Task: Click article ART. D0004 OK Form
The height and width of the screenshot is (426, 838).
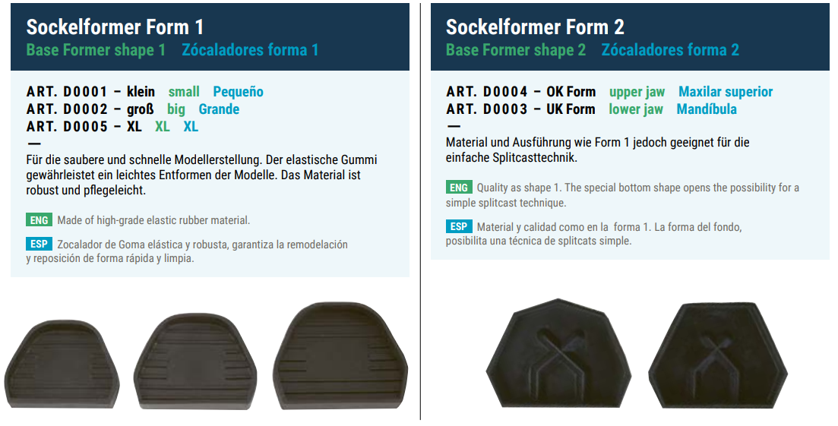Action: [521, 92]
